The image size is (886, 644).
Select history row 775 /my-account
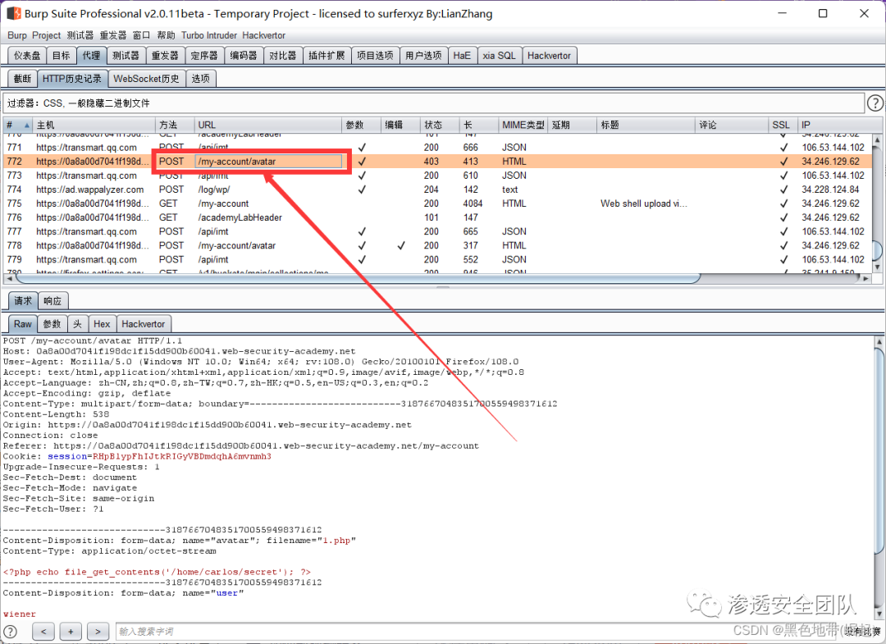click(437, 203)
